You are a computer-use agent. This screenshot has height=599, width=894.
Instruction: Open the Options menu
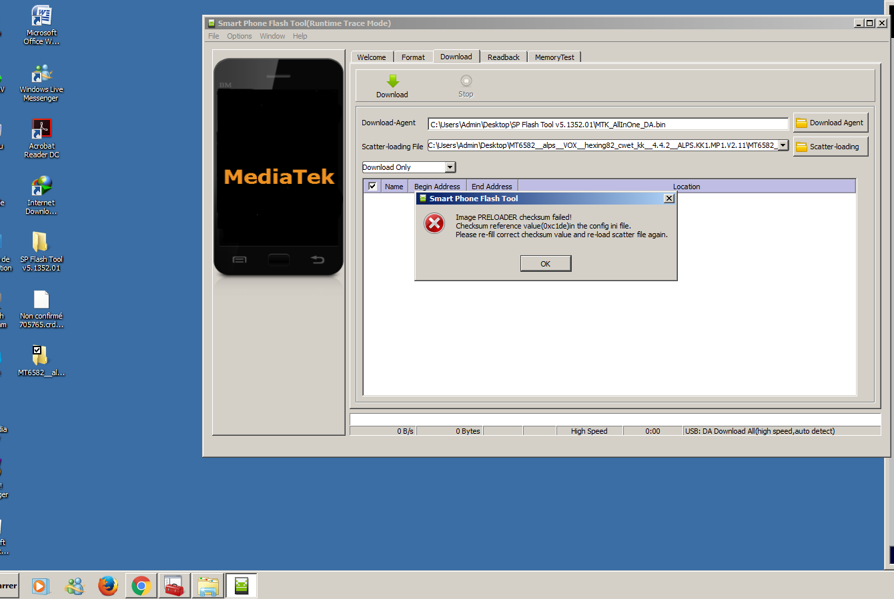pos(239,36)
